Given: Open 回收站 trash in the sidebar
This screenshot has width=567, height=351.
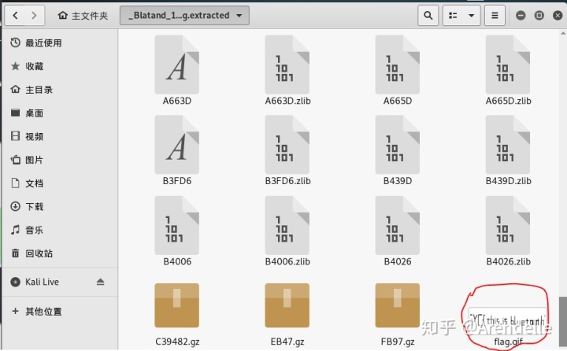Looking at the screenshot, I should click(60, 253).
